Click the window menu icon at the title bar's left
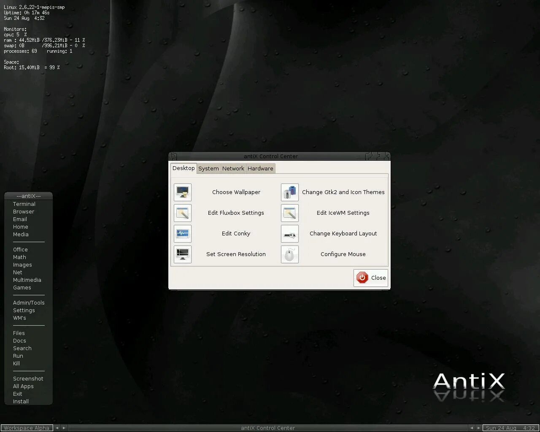Viewport: 540px width, 432px height. [173, 156]
